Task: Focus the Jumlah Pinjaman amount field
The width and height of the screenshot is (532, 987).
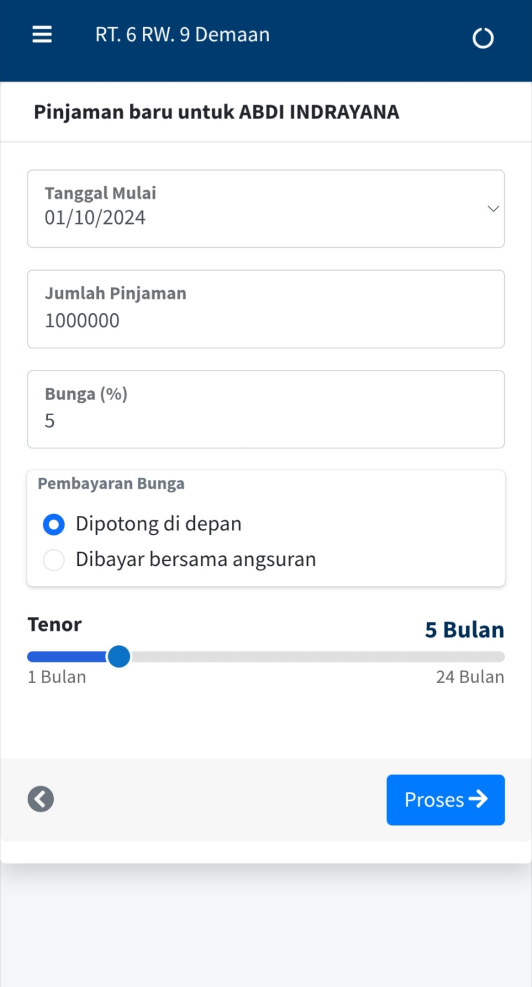Action: click(x=265, y=320)
